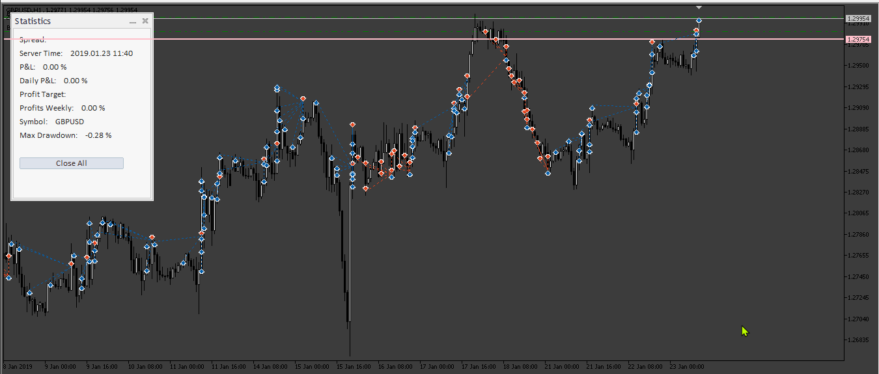Image resolution: width=879 pixels, height=374 pixels.
Task: Click the Profit Target label
Action: click(x=43, y=94)
